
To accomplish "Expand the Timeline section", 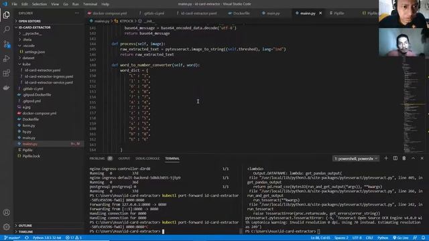I will pos(49,232).
